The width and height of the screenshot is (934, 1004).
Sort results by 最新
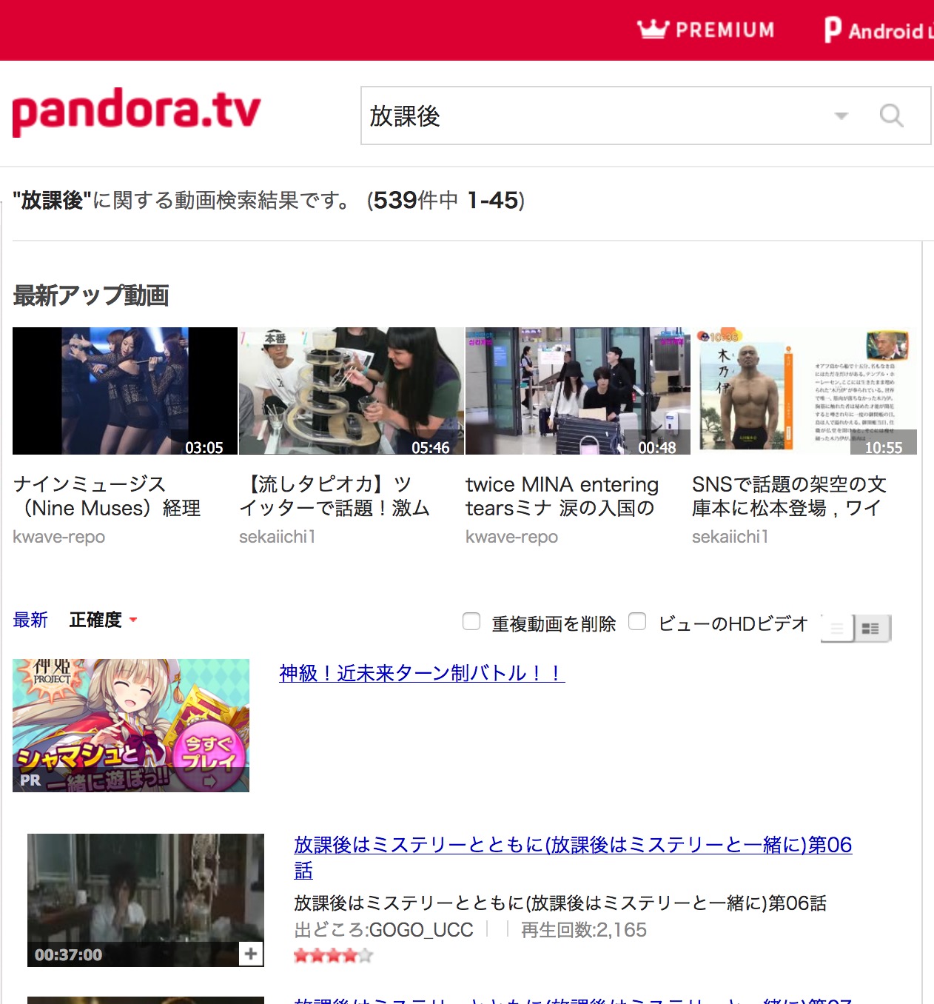30,620
